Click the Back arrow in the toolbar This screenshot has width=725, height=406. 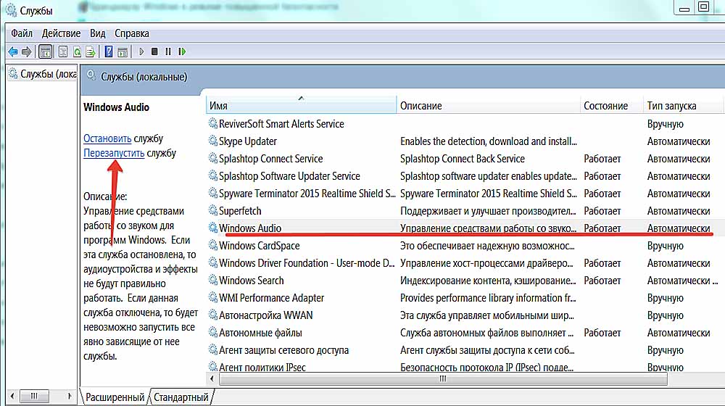12,51
